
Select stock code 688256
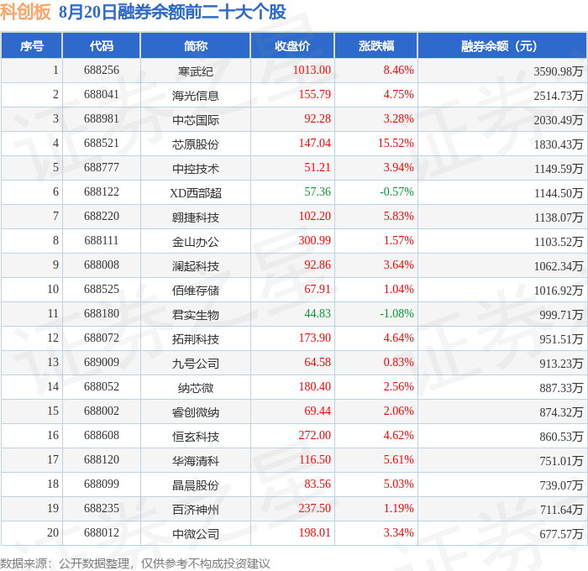tap(102, 70)
